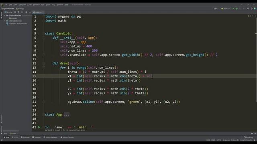Screen dimensions: 257x144
Task: Select main.py in the project tree
Action: (13, 18)
